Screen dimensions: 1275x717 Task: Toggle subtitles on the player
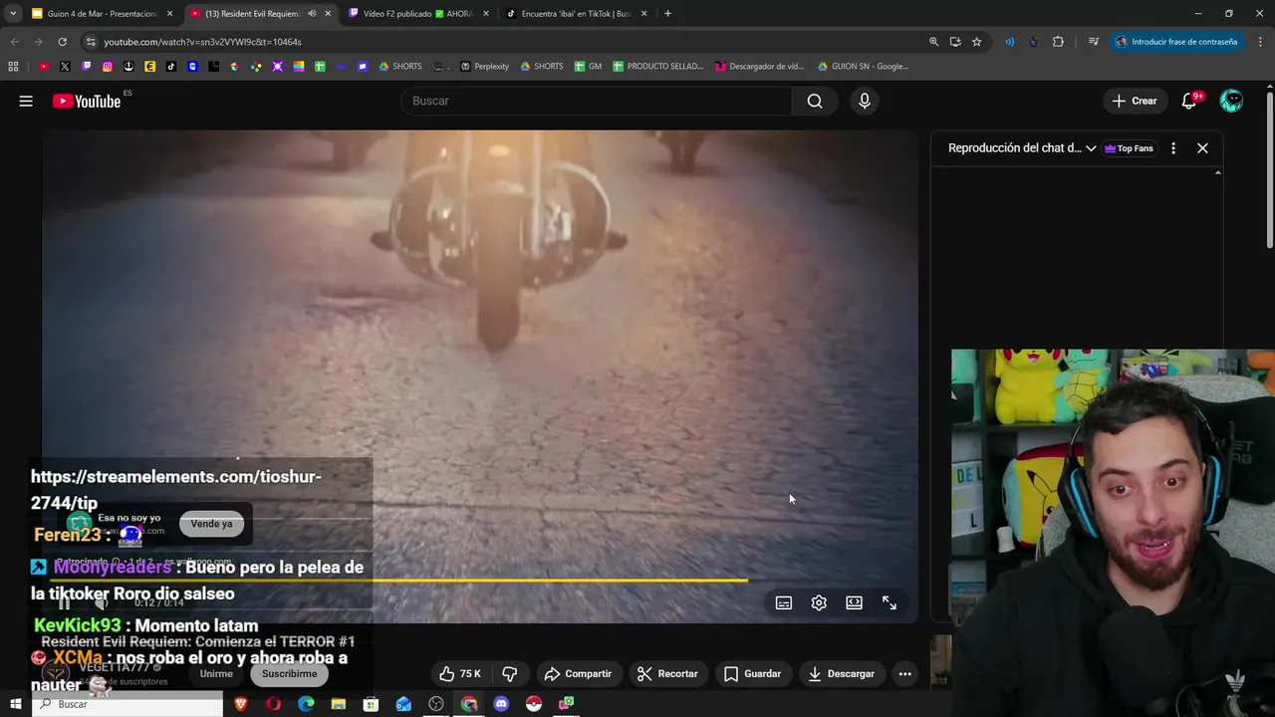pos(784,603)
